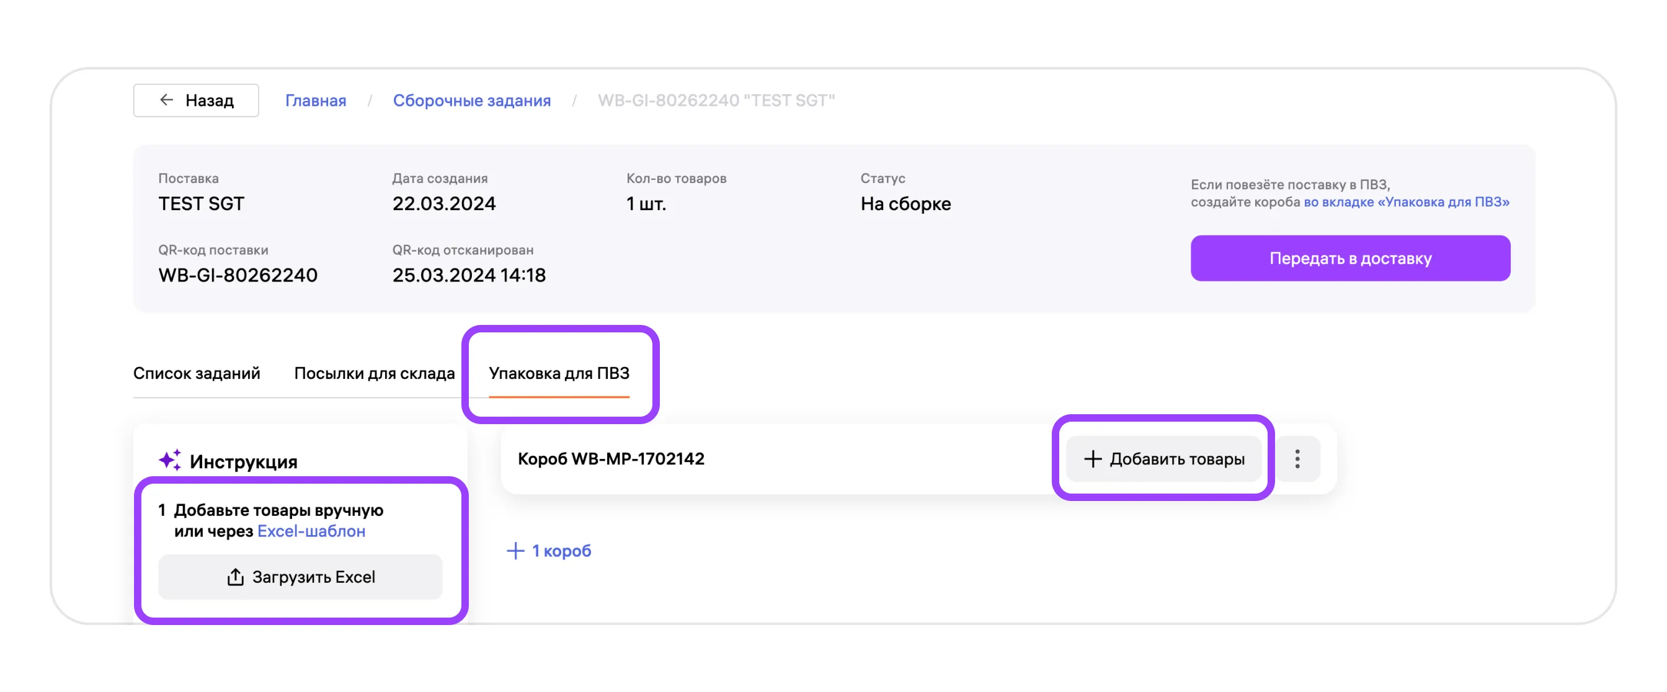Click the plus icon in Добавить товары
Image resolution: width=1667 pixels, height=692 pixels.
1092,458
